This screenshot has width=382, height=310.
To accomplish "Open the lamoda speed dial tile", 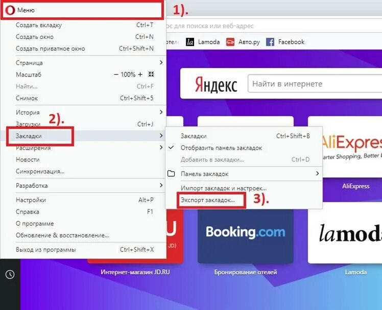I will (345, 233).
